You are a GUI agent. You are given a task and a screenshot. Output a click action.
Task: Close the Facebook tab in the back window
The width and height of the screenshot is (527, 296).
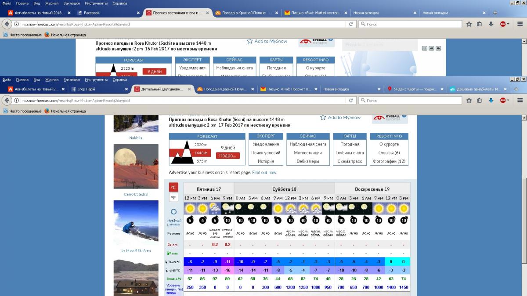click(x=137, y=13)
